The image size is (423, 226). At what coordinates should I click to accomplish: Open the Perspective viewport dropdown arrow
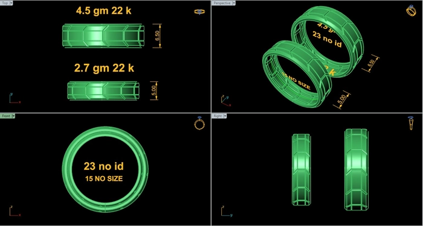pyautogui.click(x=234, y=3)
